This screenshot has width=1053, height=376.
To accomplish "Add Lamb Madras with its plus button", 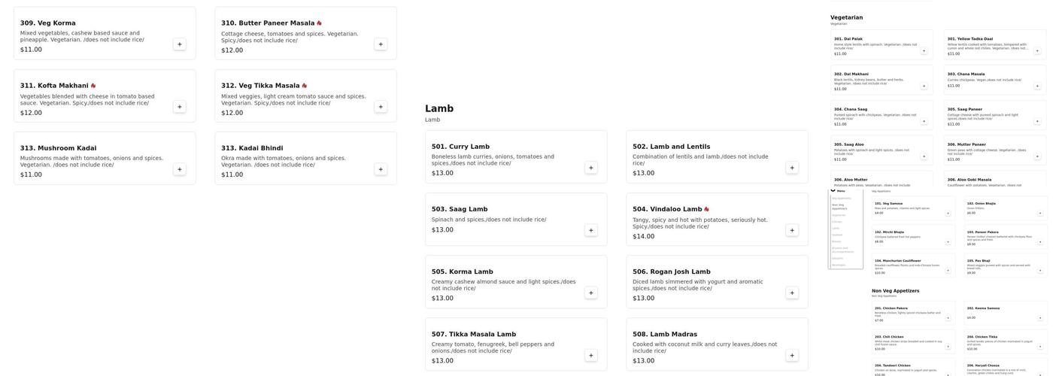I will pyautogui.click(x=792, y=356).
